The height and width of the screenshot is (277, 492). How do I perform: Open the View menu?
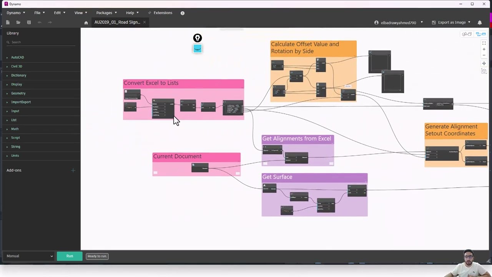pyautogui.click(x=81, y=13)
